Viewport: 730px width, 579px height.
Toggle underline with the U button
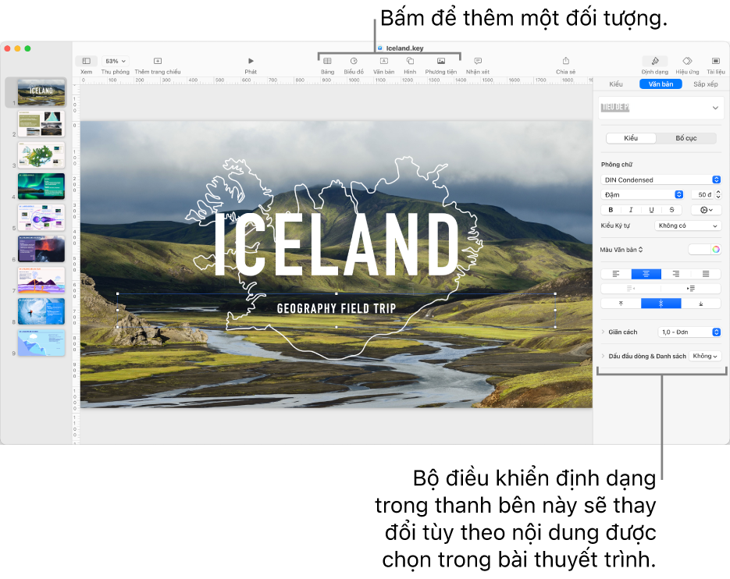651,210
